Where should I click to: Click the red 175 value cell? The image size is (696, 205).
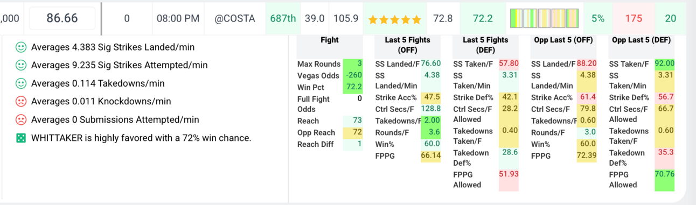(634, 18)
